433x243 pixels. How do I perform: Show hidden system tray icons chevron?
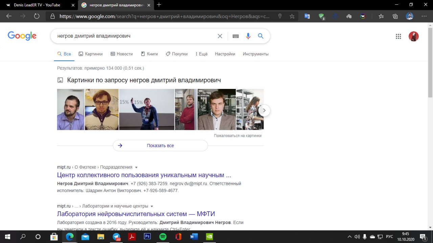click(349, 237)
